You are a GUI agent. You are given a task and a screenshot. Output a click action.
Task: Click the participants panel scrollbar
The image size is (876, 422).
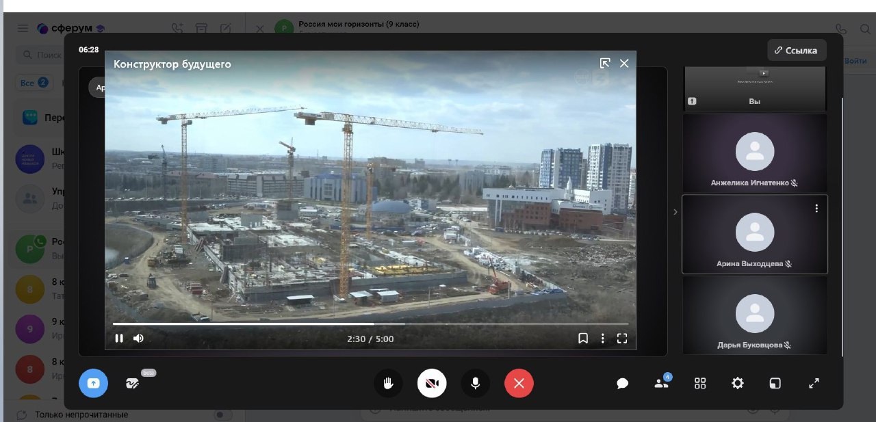pyautogui.click(x=842, y=226)
